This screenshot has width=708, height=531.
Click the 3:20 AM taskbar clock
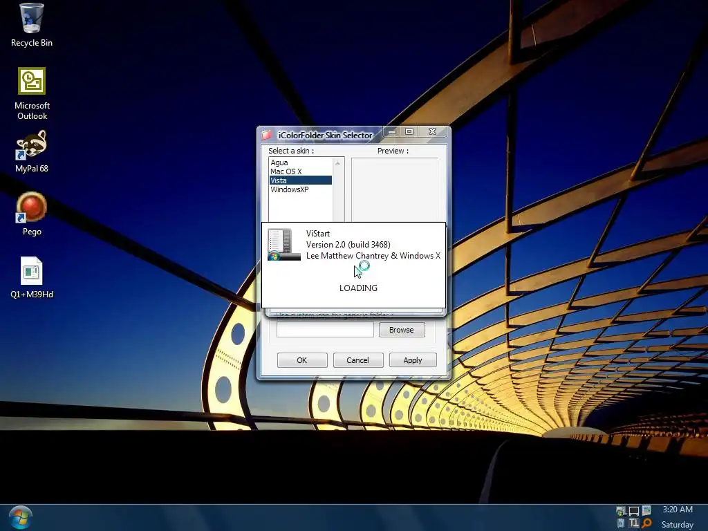coord(678,510)
